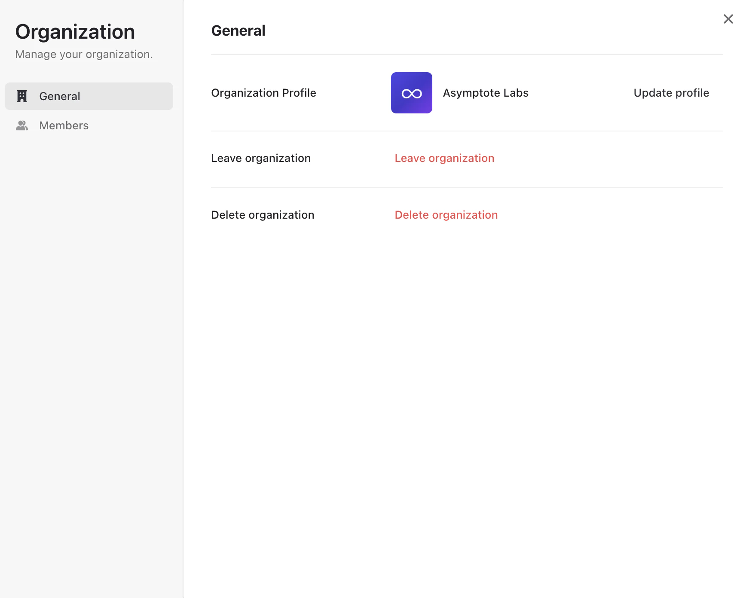Screen dimensions: 746x598
Task: Click the Delete organization row label
Action: point(263,215)
